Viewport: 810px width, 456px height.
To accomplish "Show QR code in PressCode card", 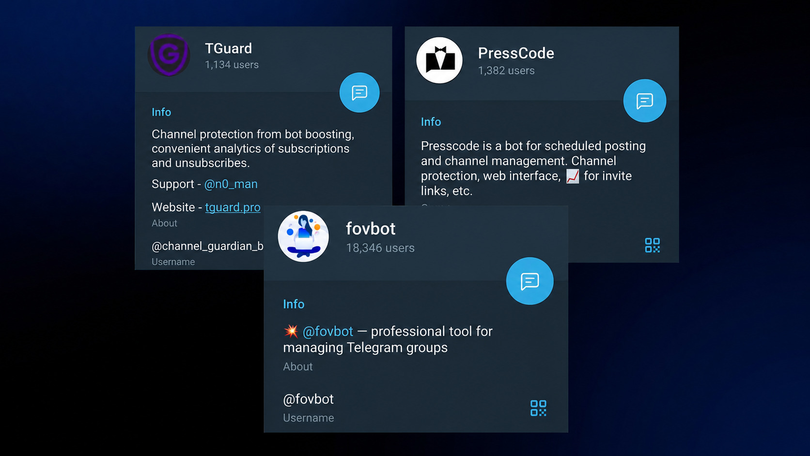I will pos(653,245).
